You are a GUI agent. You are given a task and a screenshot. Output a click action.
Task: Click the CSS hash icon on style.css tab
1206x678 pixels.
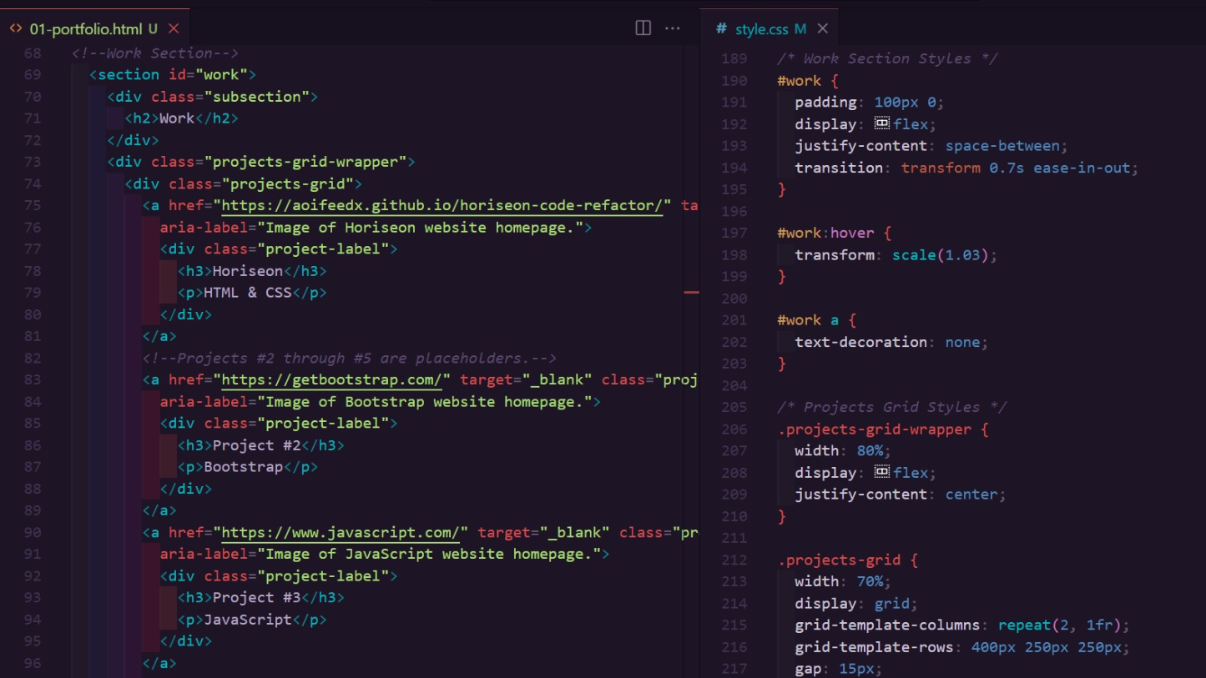point(721,28)
